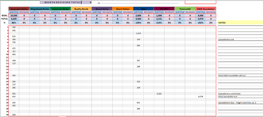The width and height of the screenshot is (263, 117).
Task: Select the Ascension goal cell 10,000
Action: coord(14,16)
